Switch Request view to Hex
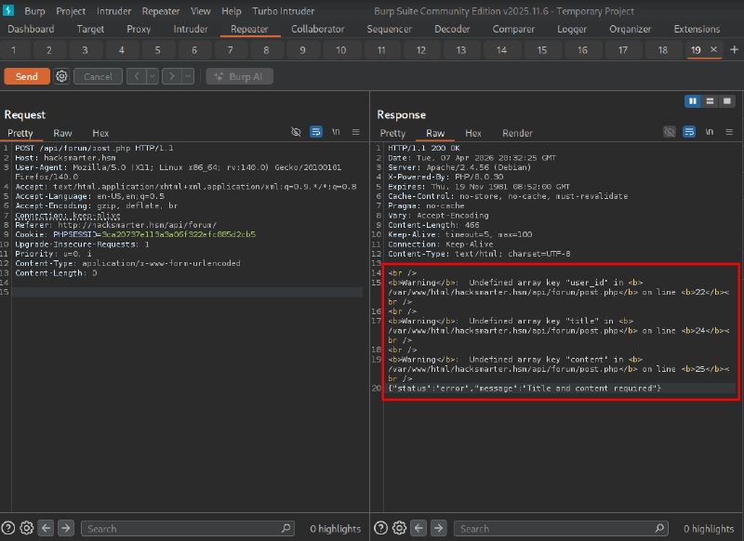This screenshot has width=744, height=541. click(x=100, y=133)
